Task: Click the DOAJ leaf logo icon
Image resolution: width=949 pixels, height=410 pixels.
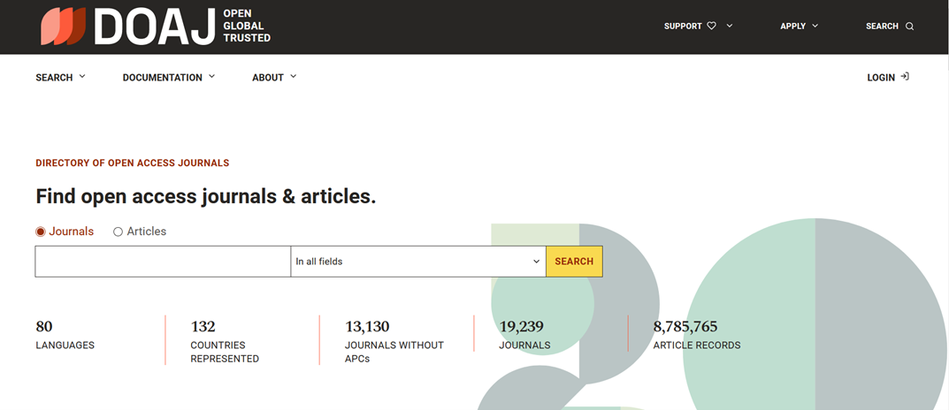Action: [63, 27]
